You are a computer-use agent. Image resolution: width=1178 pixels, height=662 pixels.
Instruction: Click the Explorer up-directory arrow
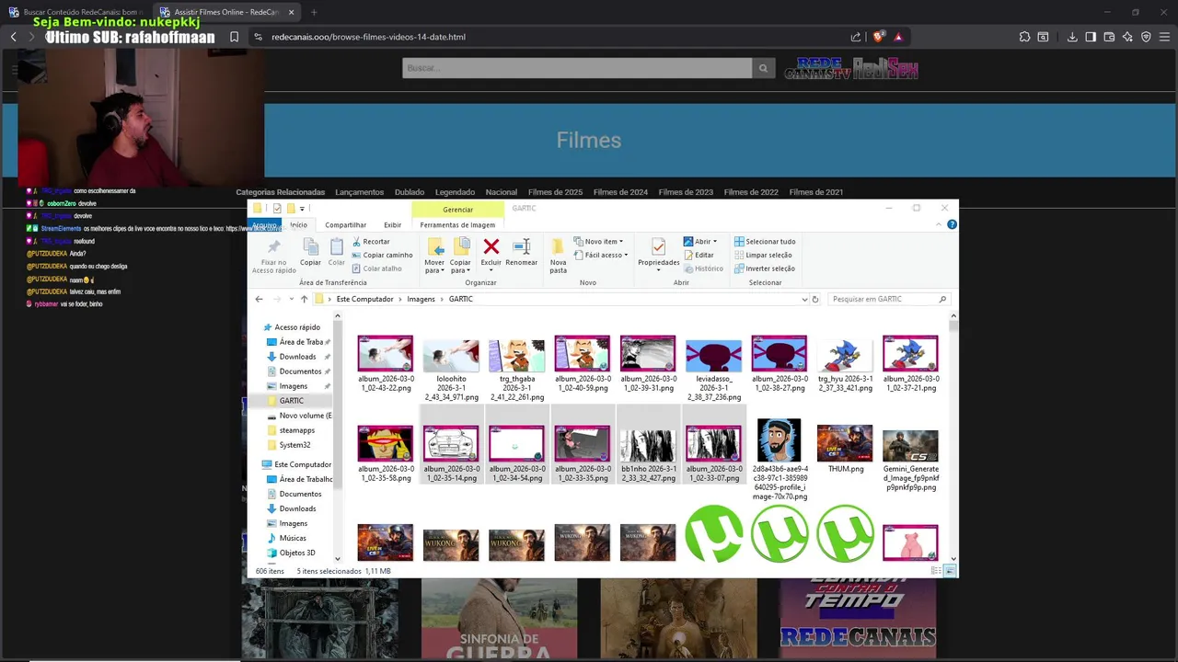click(304, 299)
